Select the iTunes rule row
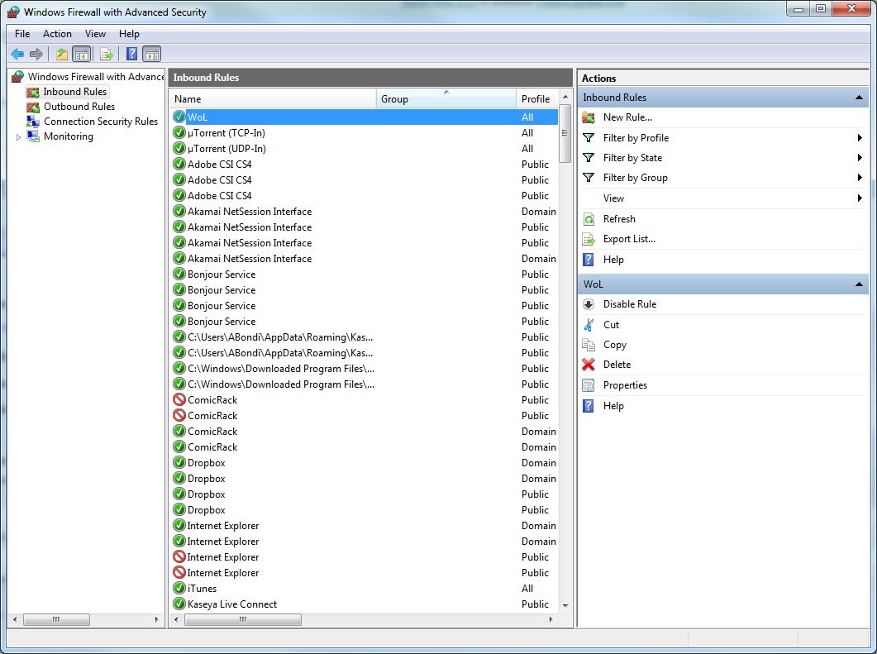The height and width of the screenshot is (654, 877). point(364,588)
